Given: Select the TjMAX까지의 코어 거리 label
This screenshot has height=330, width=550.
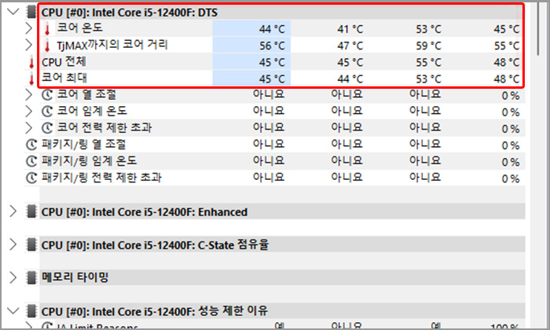Looking at the screenshot, I should click(112, 45).
